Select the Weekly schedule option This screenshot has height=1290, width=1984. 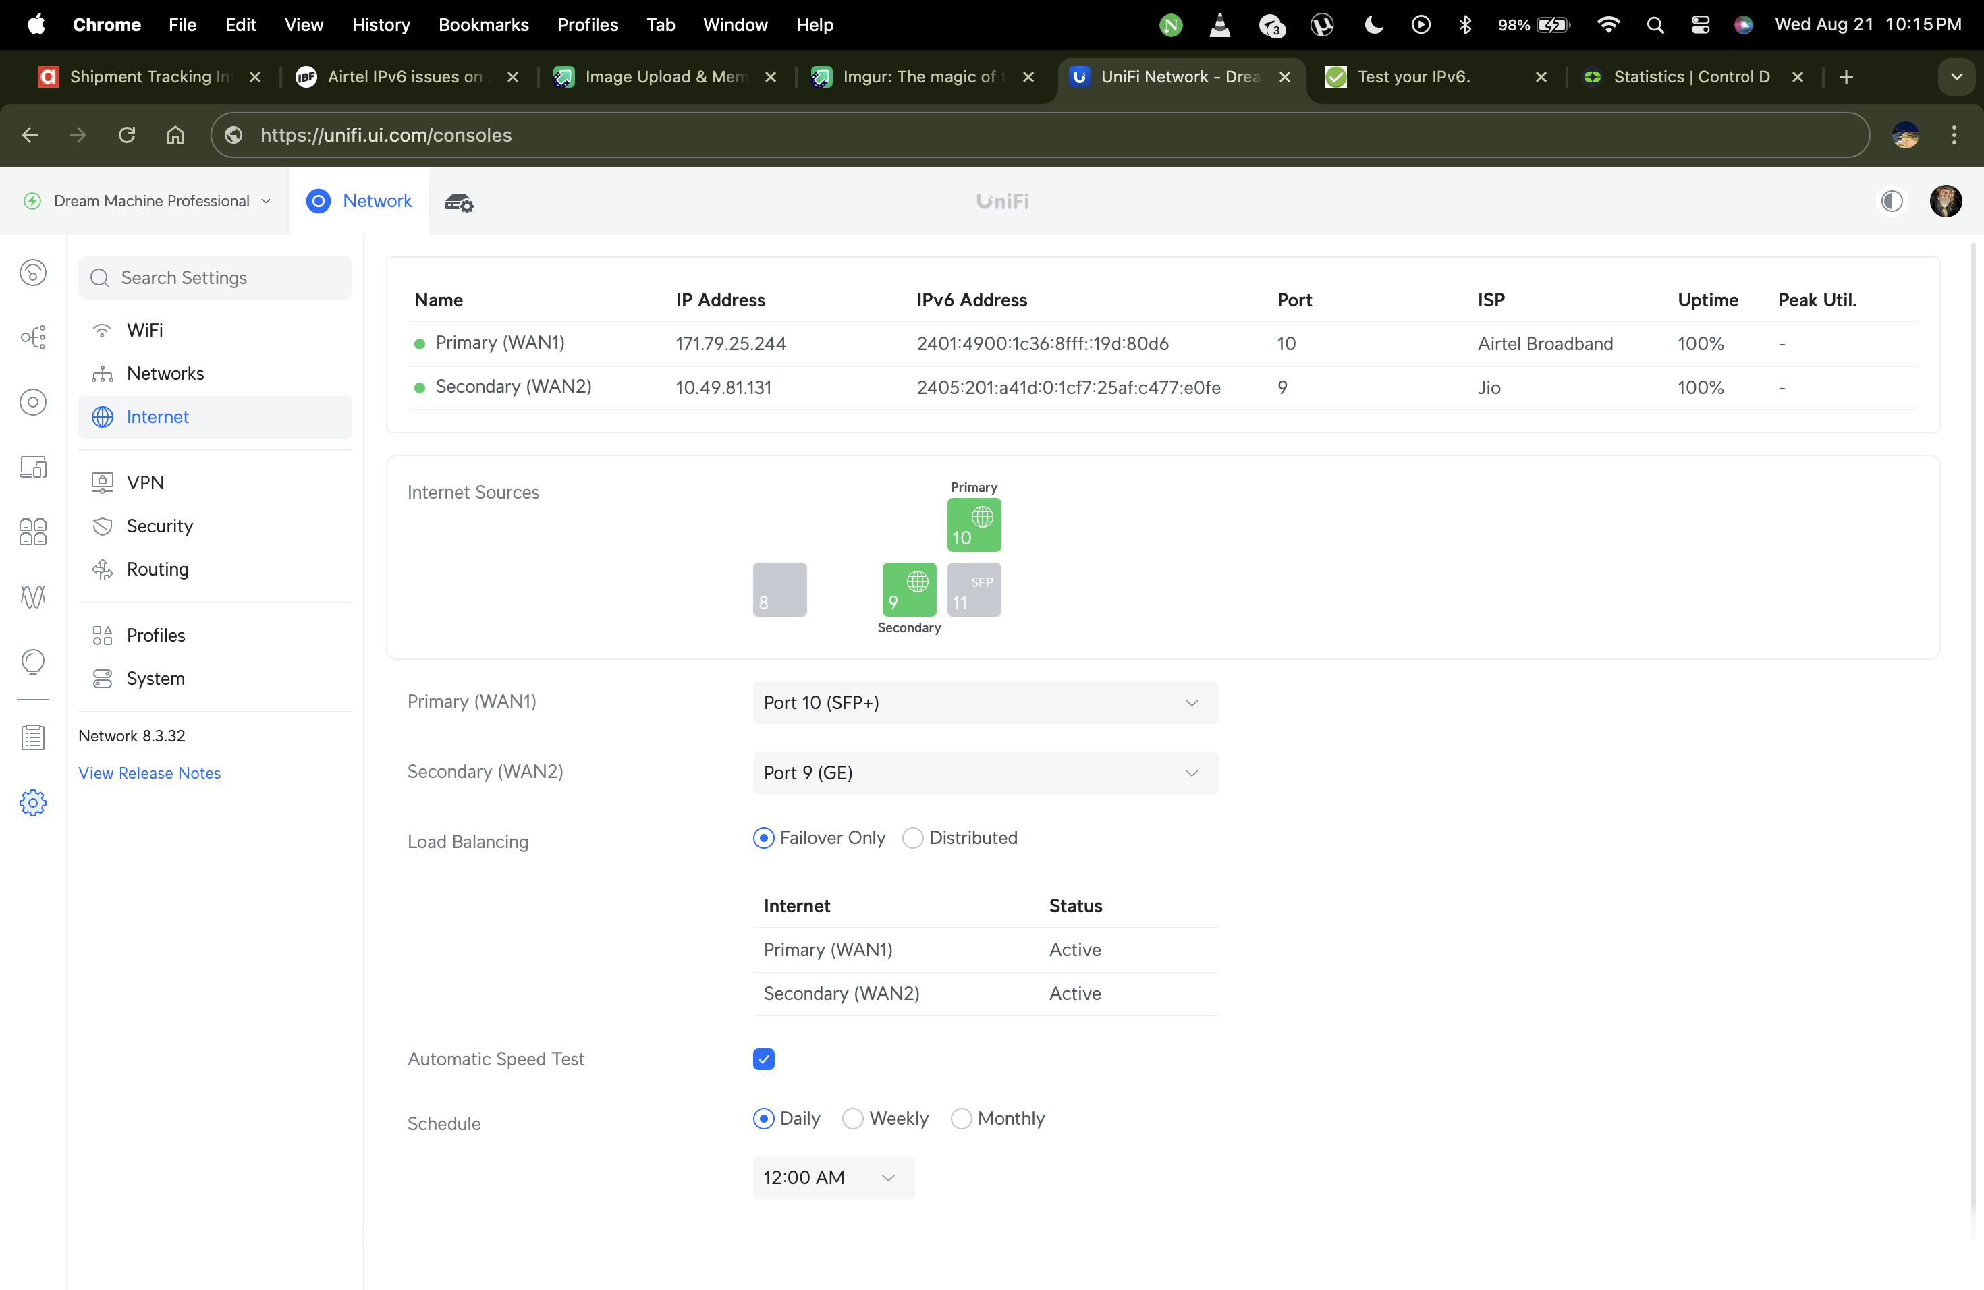853,1119
